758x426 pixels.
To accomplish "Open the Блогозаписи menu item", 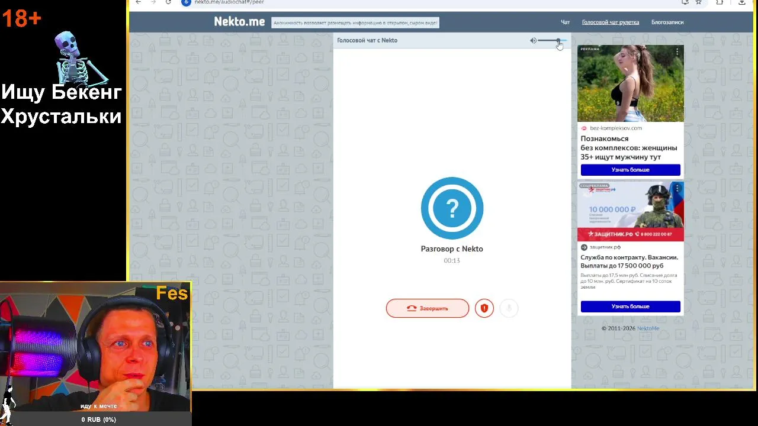I will pyautogui.click(x=667, y=22).
